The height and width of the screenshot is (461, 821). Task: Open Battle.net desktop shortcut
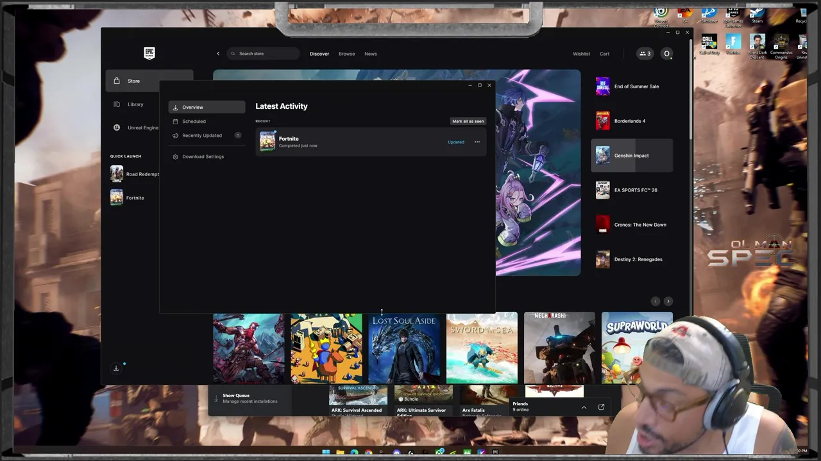pos(709,14)
